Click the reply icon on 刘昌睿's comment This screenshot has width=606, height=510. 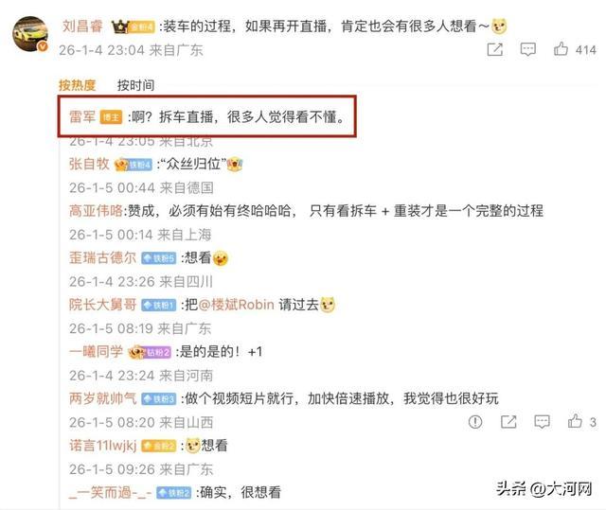click(x=528, y=49)
